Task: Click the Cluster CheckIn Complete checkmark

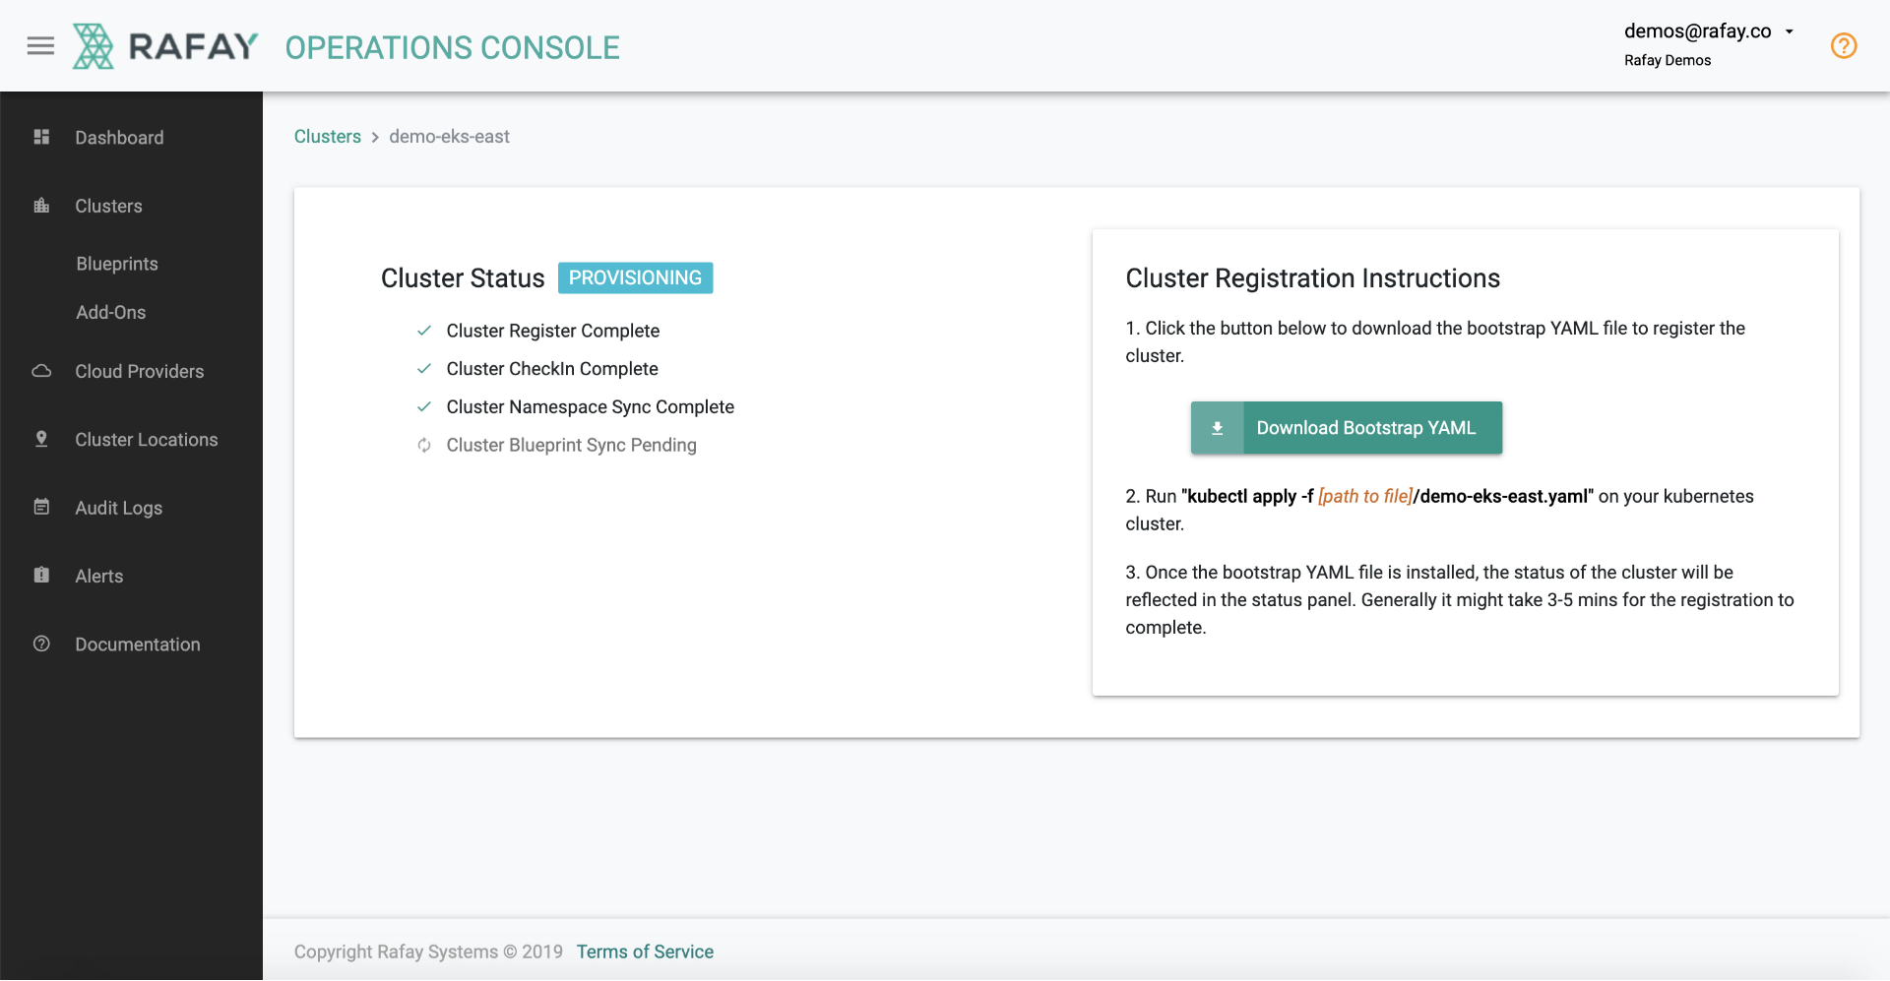Action: pos(424,368)
